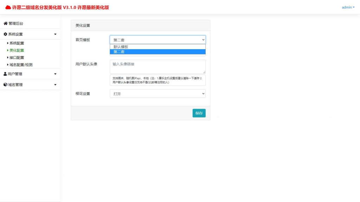Open the 樱花设置 dropdown

tap(157, 93)
